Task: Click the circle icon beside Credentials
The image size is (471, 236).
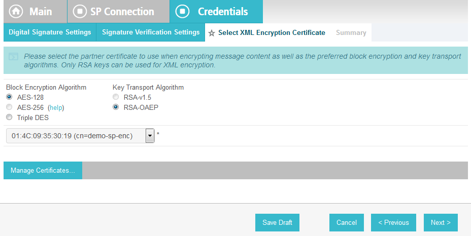Action: (x=182, y=12)
